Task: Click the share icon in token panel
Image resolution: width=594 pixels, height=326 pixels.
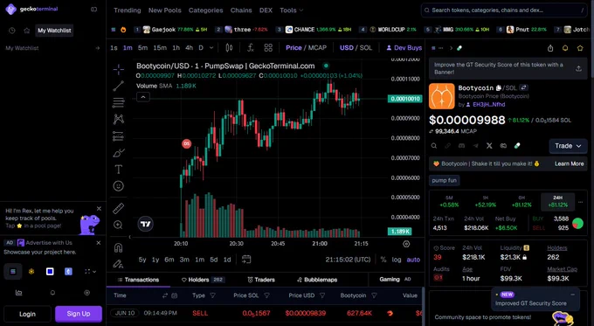Action: tap(550, 48)
